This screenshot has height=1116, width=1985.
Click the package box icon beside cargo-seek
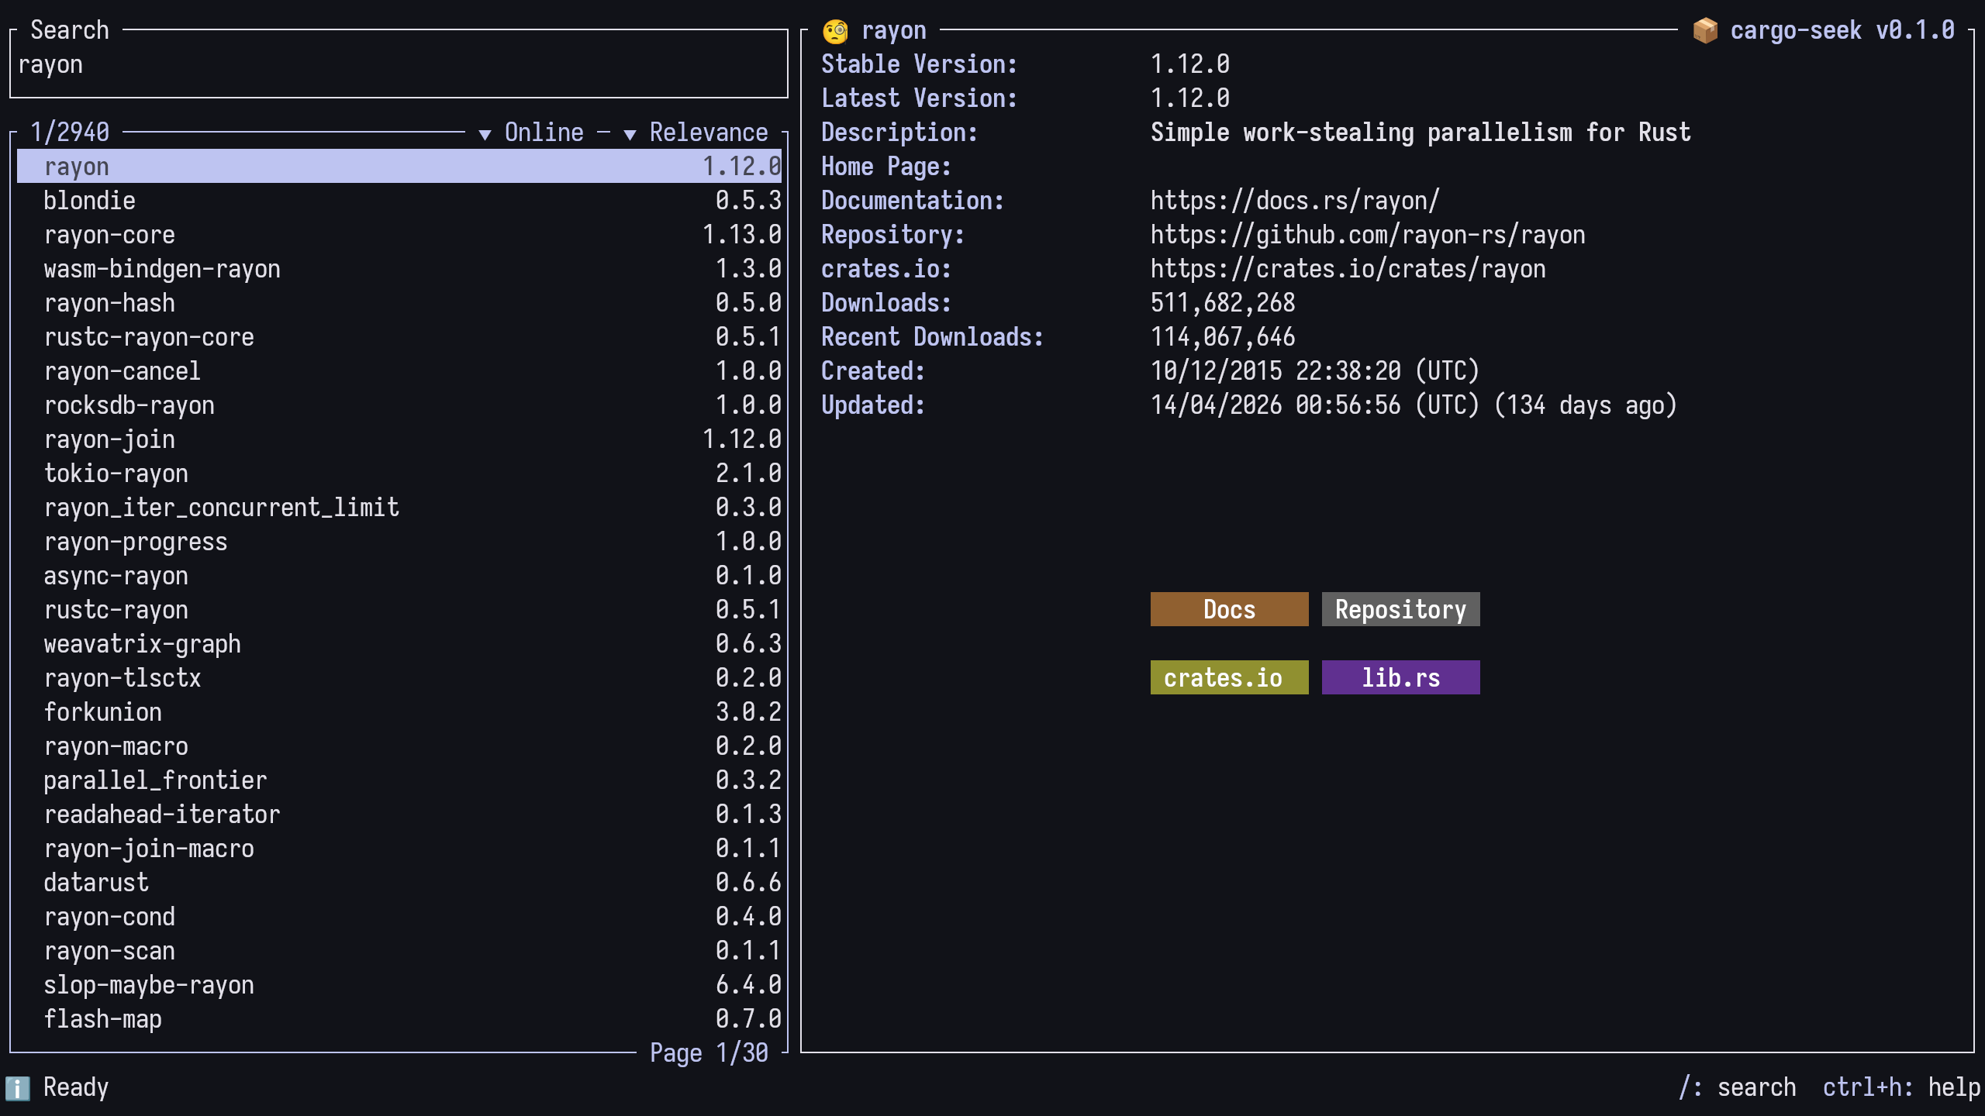[1705, 31]
